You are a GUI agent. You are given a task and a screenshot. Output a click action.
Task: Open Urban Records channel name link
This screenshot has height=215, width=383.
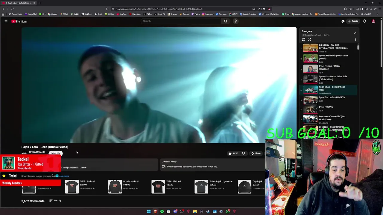click(x=37, y=152)
